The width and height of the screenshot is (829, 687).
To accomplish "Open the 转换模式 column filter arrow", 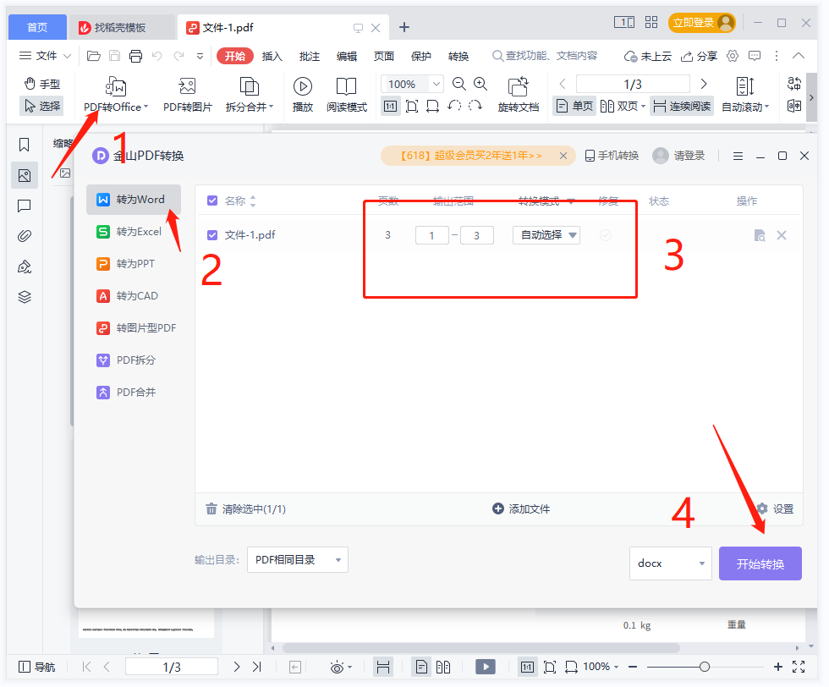I will tap(571, 201).
